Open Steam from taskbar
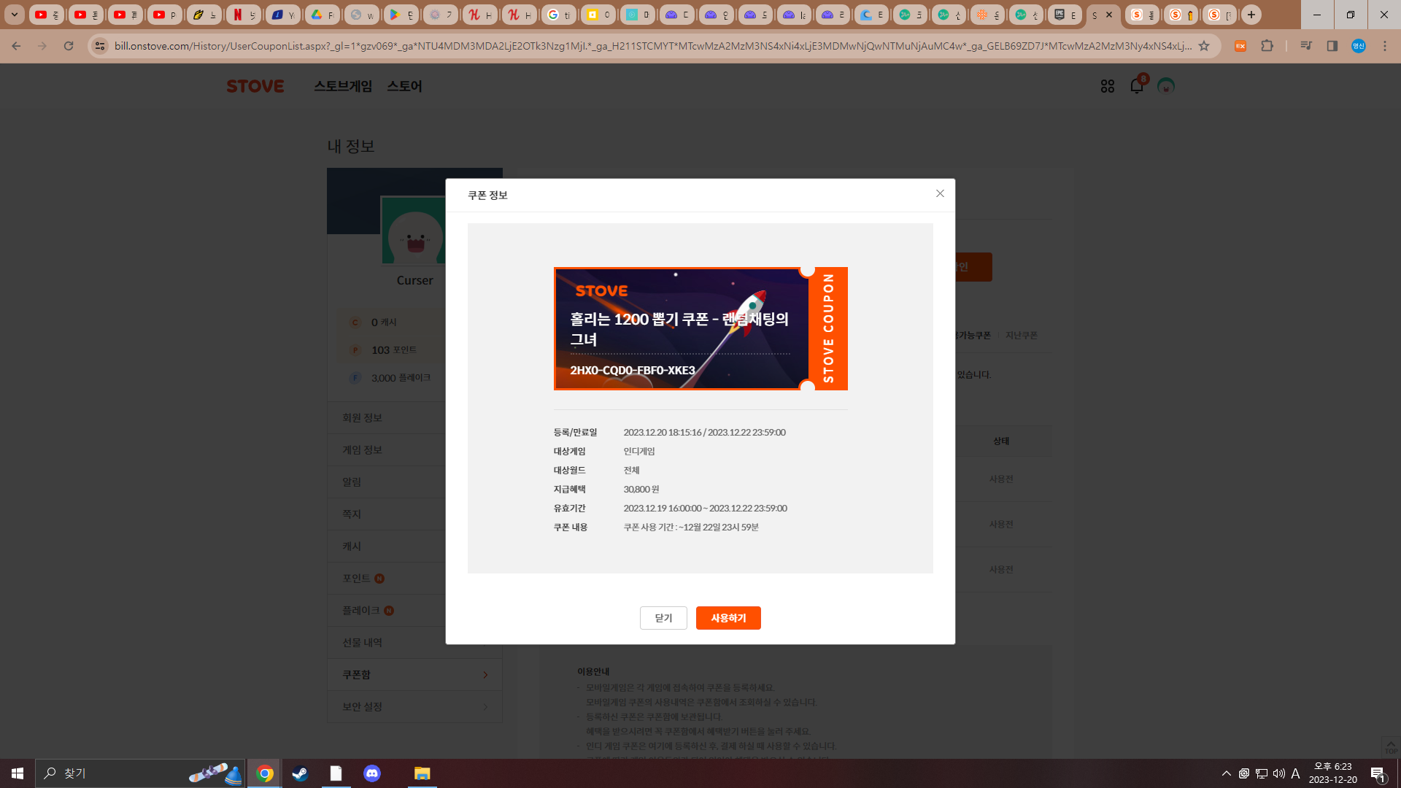The image size is (1401, 788). coord(300,773)
